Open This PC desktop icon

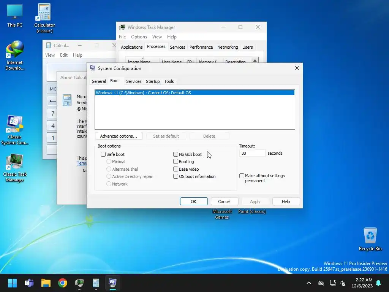(15, 15)
